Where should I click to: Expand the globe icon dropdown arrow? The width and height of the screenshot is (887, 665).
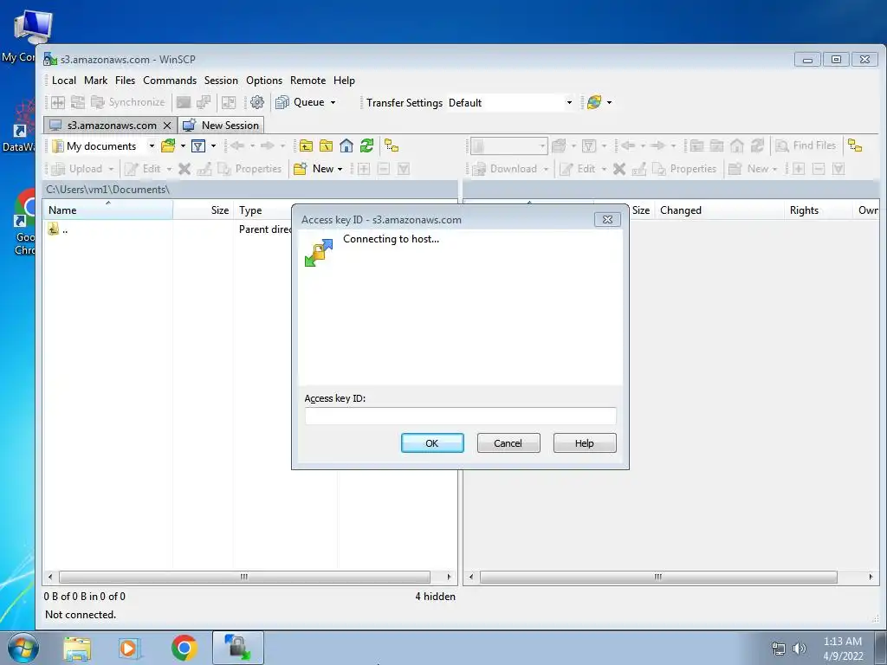point(609,102)
